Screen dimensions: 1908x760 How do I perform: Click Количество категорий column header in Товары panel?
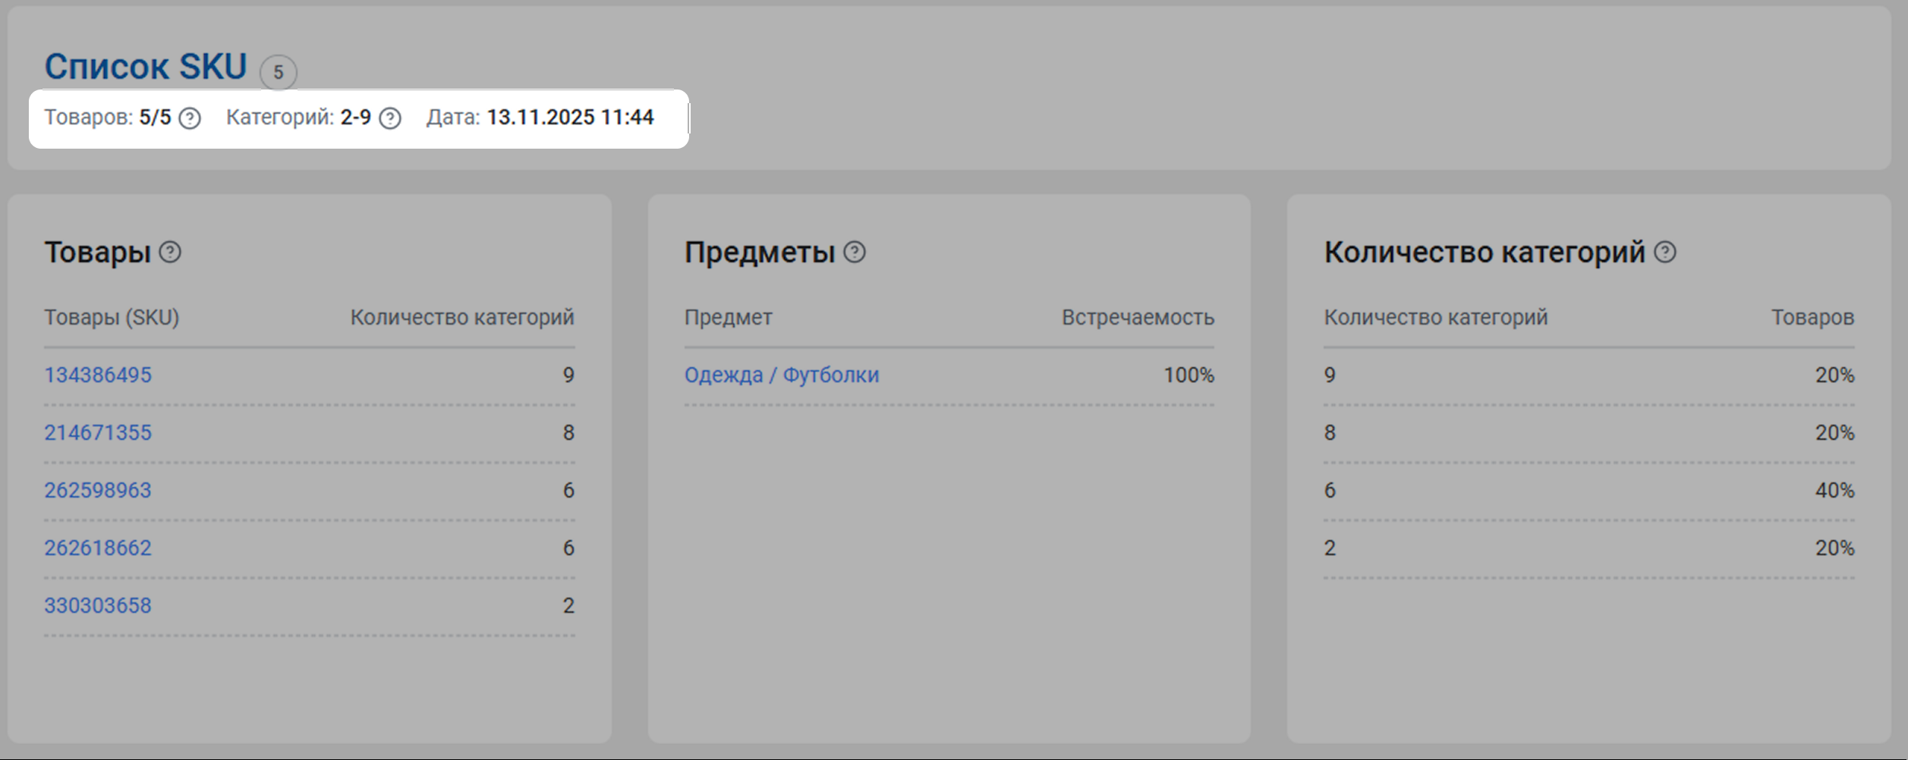pos(462,317)
